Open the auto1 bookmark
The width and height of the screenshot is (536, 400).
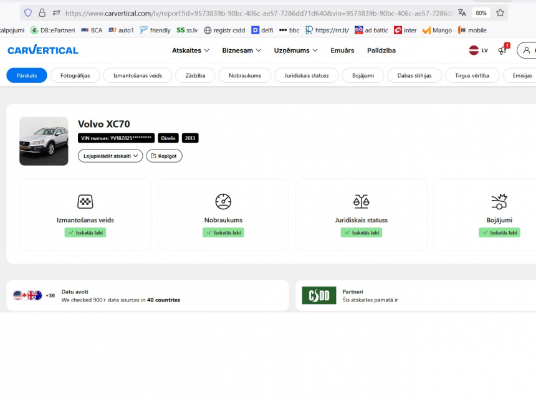click(x=121, y=31)
